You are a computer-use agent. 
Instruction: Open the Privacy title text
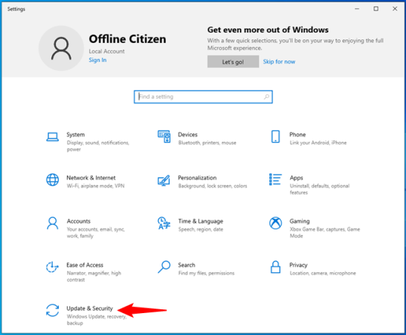pyautogui.click(x=298, y=265)
